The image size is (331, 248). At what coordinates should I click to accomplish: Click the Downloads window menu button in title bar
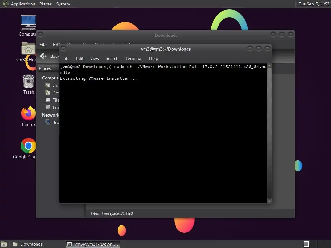pyautogui.click(x=40, y=34)
